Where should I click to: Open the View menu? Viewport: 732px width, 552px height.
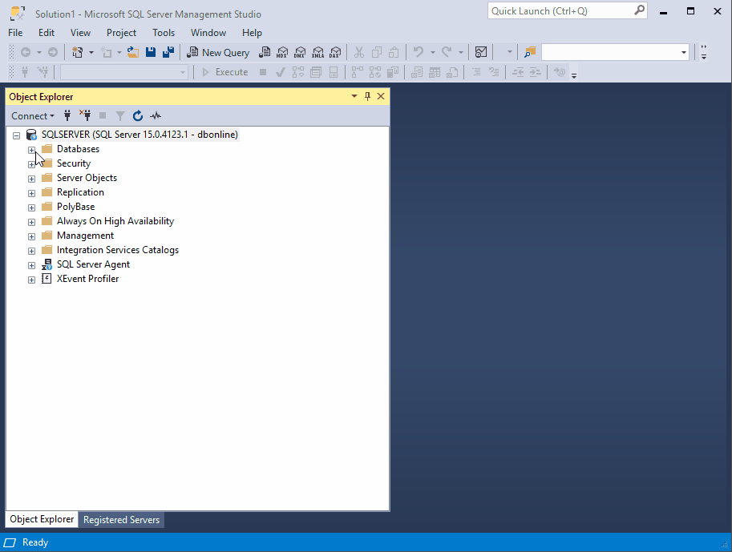tap(80, 33)
